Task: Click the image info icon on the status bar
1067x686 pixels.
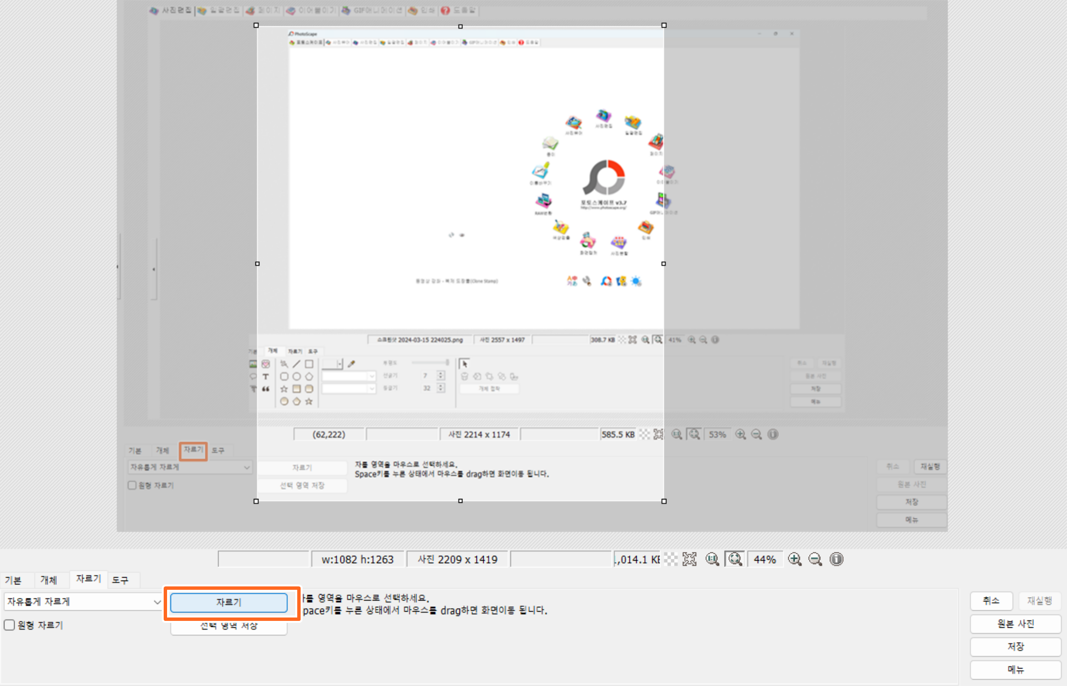Action: (836, 559)
